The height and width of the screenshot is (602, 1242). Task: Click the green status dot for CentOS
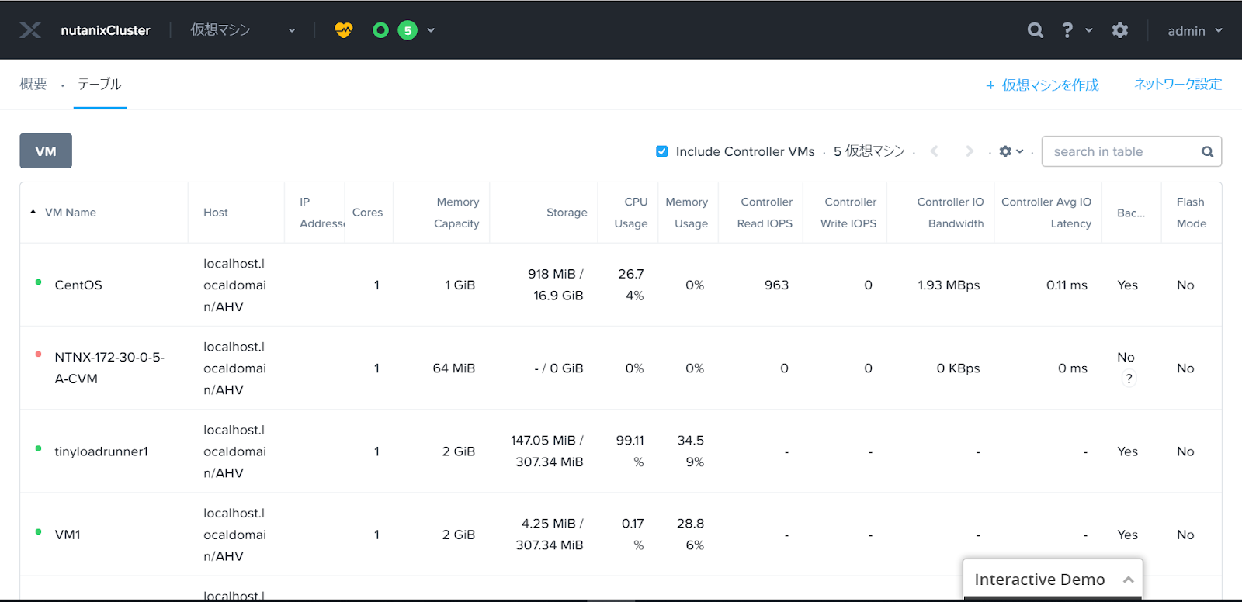point(38,282)
